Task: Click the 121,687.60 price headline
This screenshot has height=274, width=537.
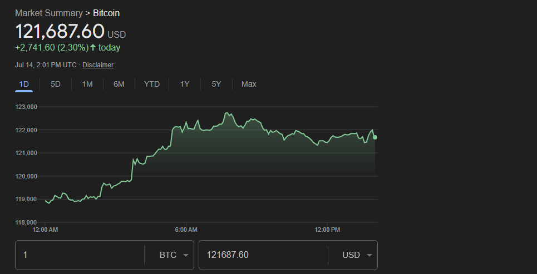Action: tap(60, 32)
